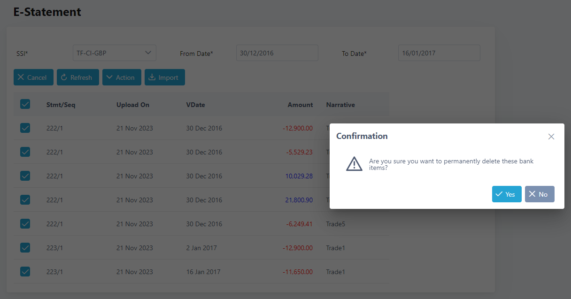This screenshot has height=299, width=571.
Task: Click the Yes button checkmark icon
Action: [x=499, y=194]
